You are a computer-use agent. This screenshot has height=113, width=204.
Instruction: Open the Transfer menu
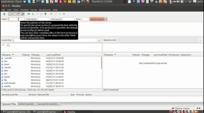coord(24,10)
